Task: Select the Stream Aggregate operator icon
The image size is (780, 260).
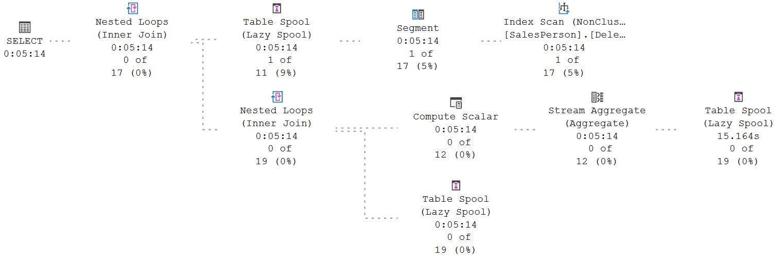Action: 597,97
